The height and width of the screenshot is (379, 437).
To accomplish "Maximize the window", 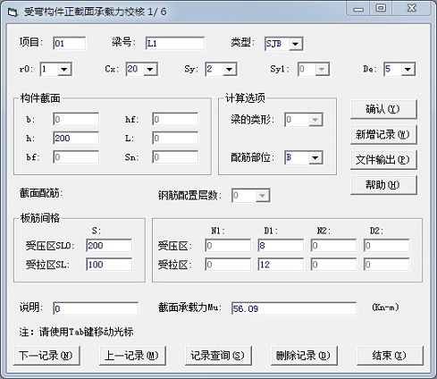I will click(x=381, y=9).
